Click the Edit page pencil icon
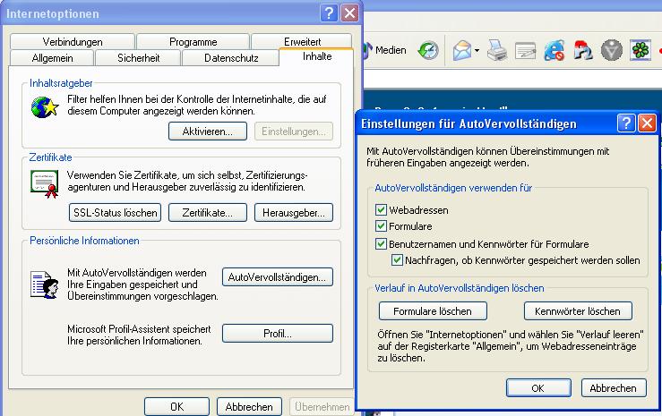662x416 pixels. pyautogui.click(x=525, y=51)
